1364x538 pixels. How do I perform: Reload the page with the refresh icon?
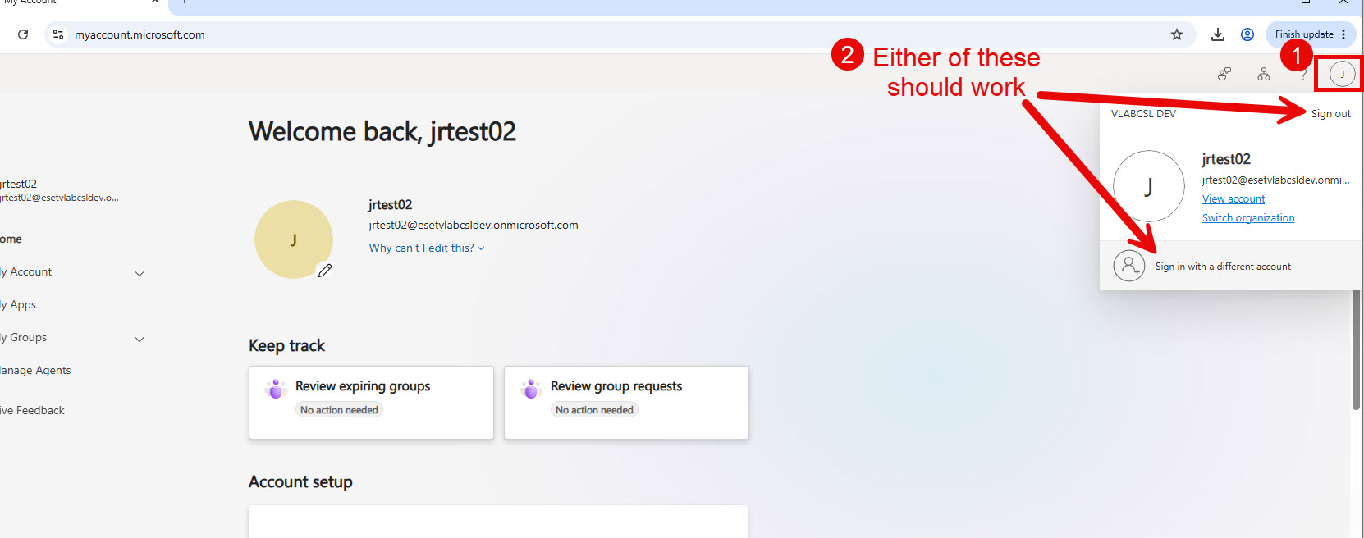[23, 34]
